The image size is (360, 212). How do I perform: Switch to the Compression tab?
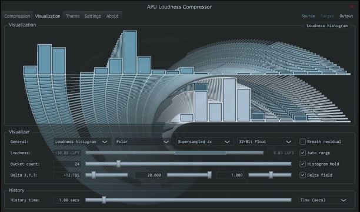[x=17, y=16]
